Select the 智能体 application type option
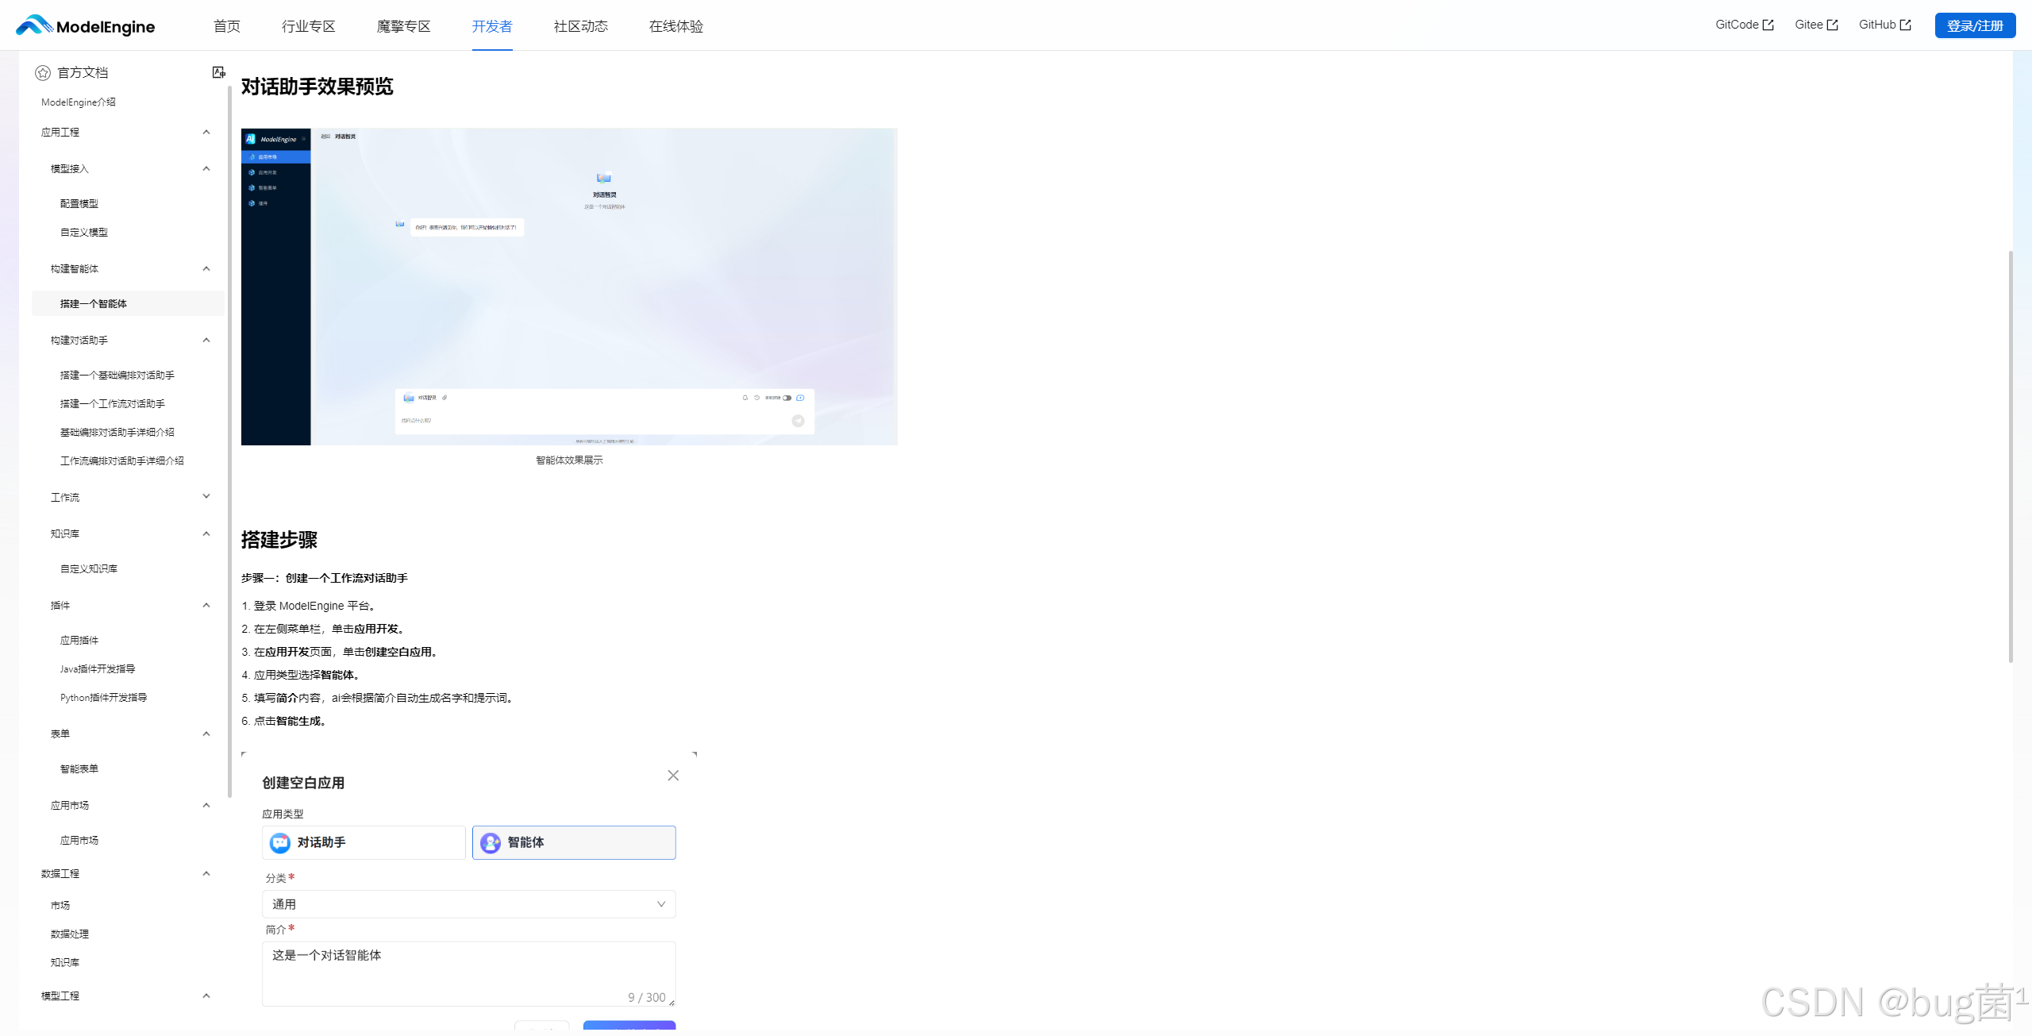The height and width of the screenshot is (1036, 2032). 574,842
